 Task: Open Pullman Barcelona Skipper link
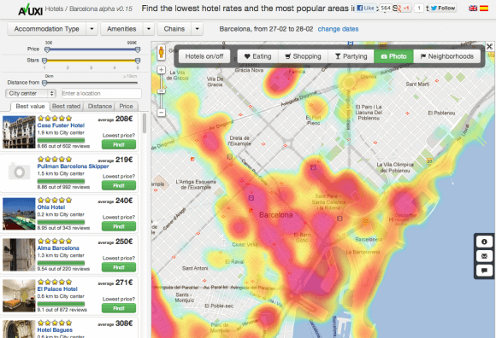click(73, 166)
